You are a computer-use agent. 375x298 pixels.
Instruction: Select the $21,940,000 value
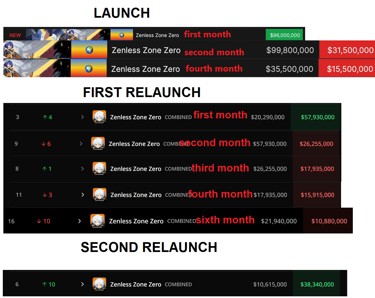point(279,221)
